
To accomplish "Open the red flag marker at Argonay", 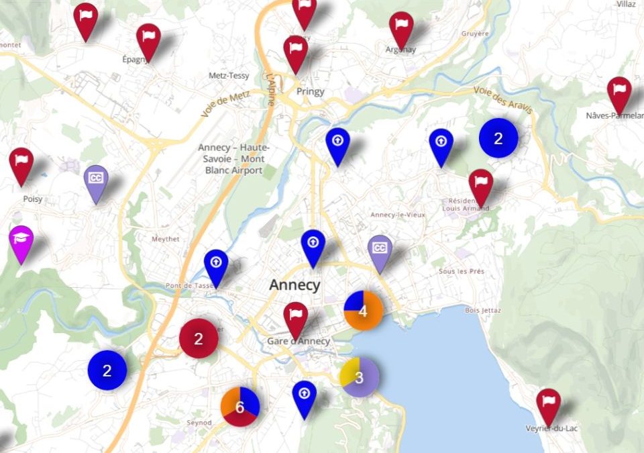I will [401, 28].
